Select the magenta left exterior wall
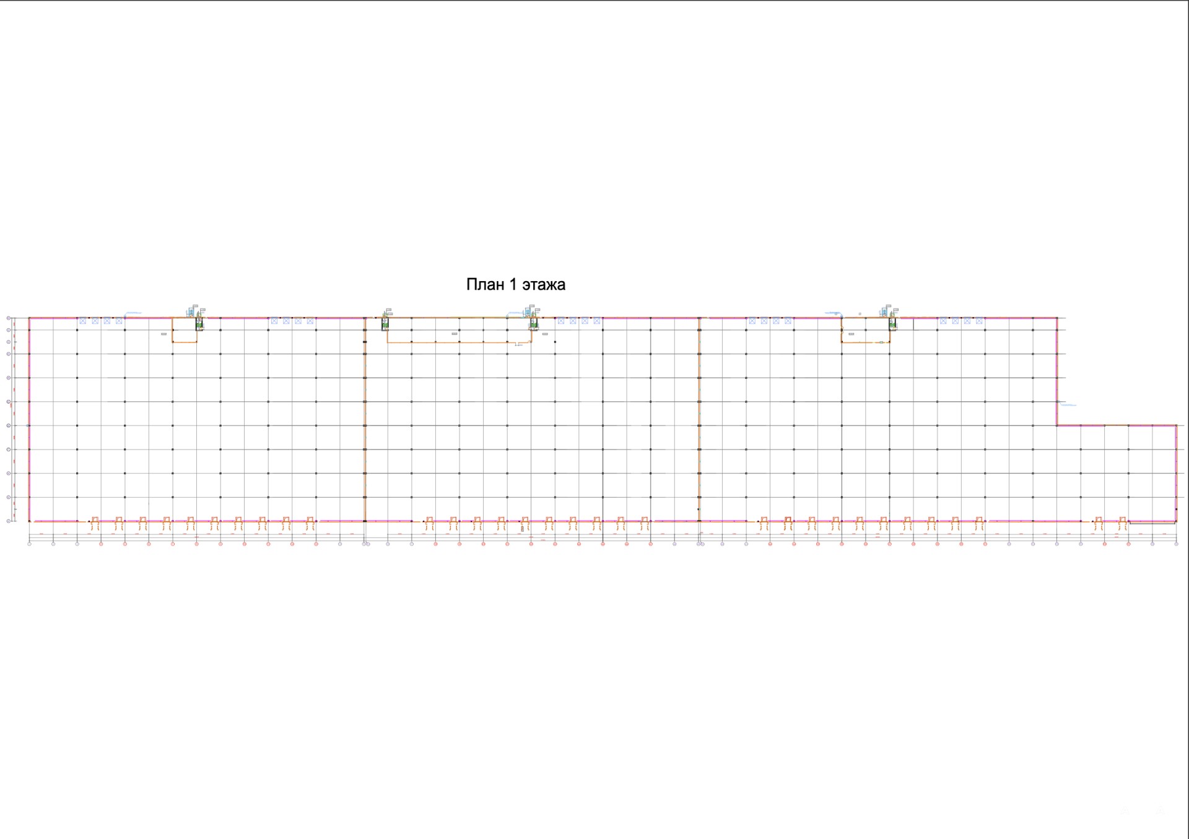 pyautogui.click(x=29, y=421)
